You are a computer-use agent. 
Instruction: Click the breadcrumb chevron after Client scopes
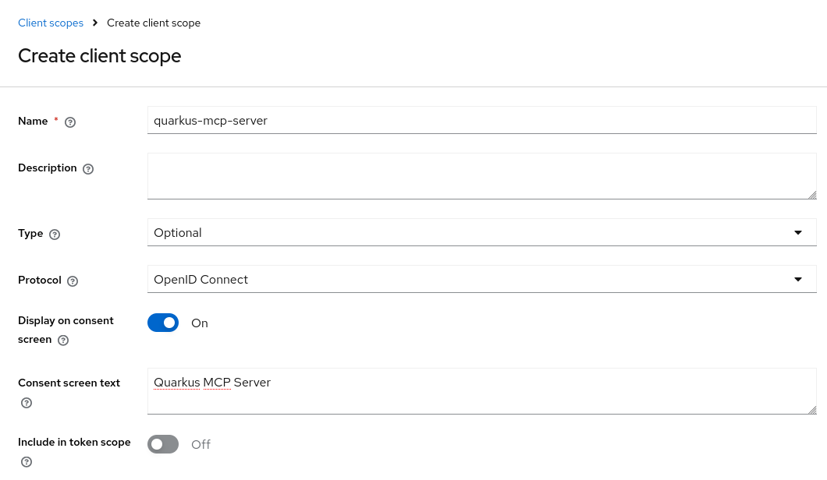pos(94,23)
